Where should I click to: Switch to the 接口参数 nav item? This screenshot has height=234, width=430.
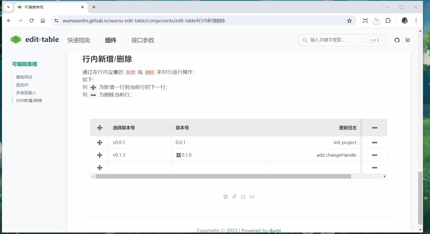(142, 40)
